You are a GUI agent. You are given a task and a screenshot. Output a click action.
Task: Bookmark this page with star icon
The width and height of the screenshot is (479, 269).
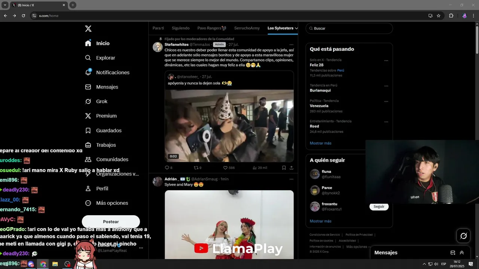point(439,16)
